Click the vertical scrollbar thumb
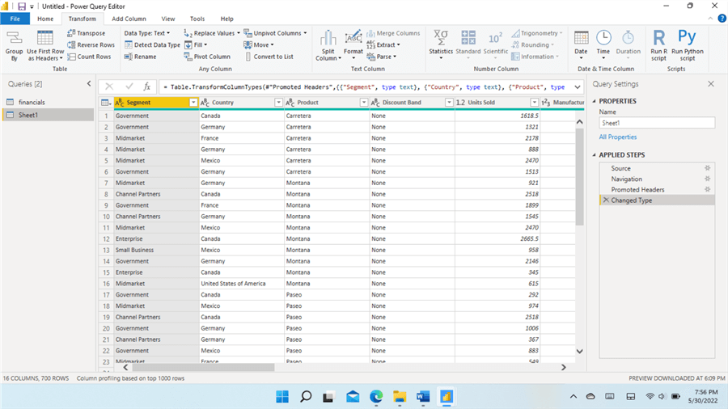Viewport: 728px width, 409px height. pyautogui.click(x=579, y=177)
